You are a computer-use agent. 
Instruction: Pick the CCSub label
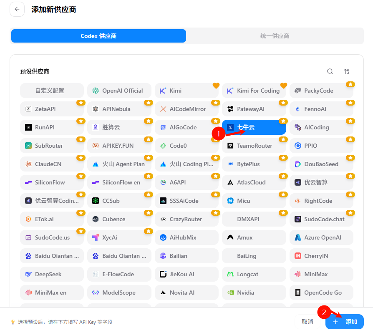(x=111, y=201)
